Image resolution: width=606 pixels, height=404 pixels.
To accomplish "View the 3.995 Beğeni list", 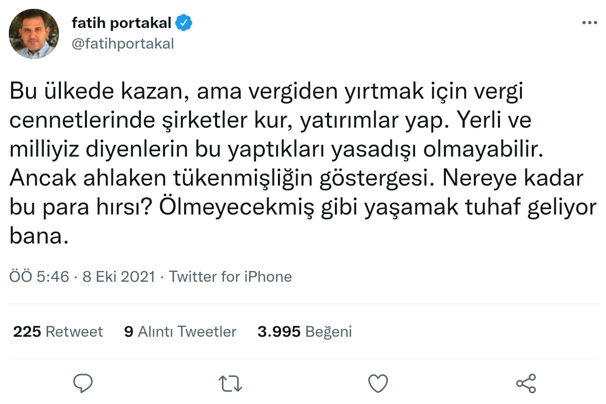I will [304, 331].
